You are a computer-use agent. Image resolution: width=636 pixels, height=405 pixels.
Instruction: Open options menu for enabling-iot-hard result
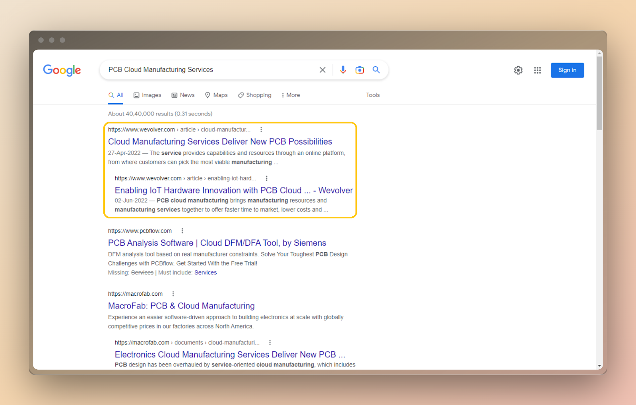coord(267,178)
